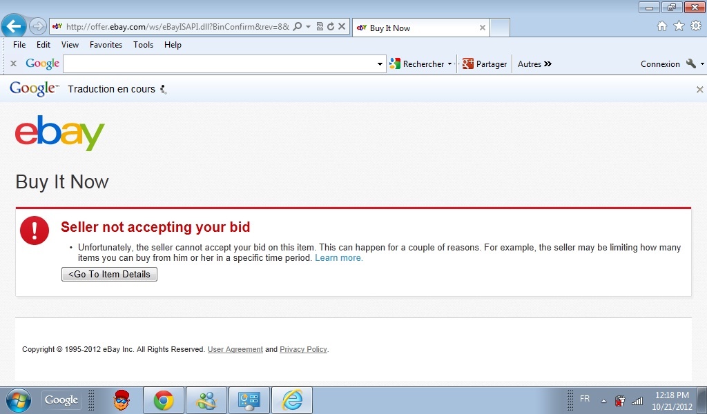Expand Autres toolbar overflow chevron
The width and height of the screenshot is (707, 414).
point(548,64)
